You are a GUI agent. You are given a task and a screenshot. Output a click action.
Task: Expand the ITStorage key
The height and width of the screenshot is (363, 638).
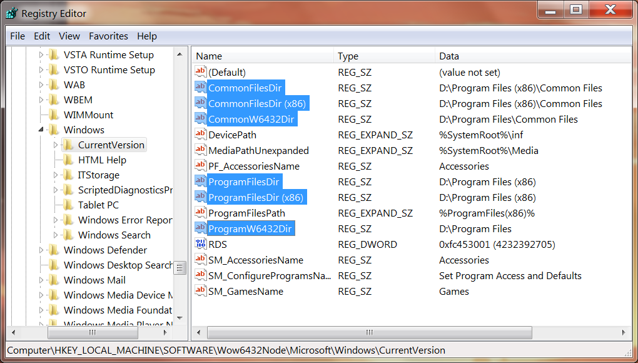56,175
